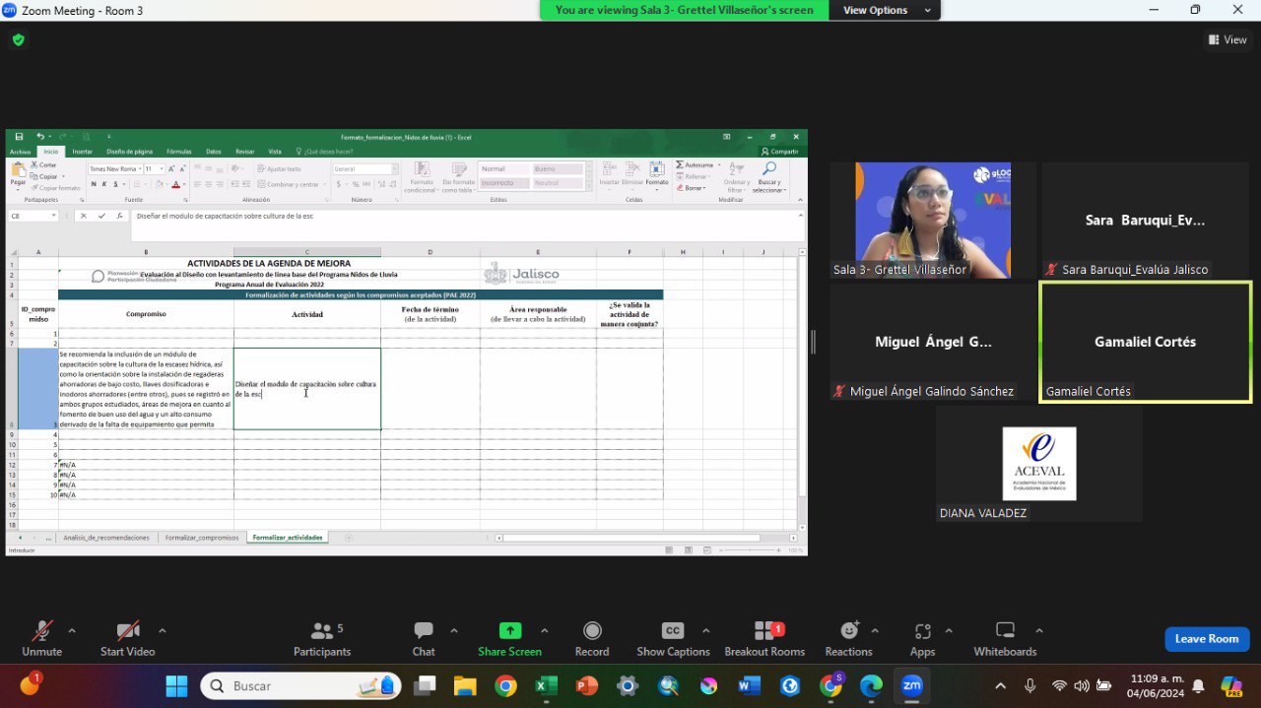Image resolution: width=1261 pixels, height=708 pixels.
Task: Start Share Screen
Action: point(509,638)
